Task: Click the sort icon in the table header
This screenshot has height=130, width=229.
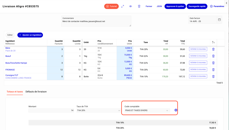Action: click(x=213, y=42)
